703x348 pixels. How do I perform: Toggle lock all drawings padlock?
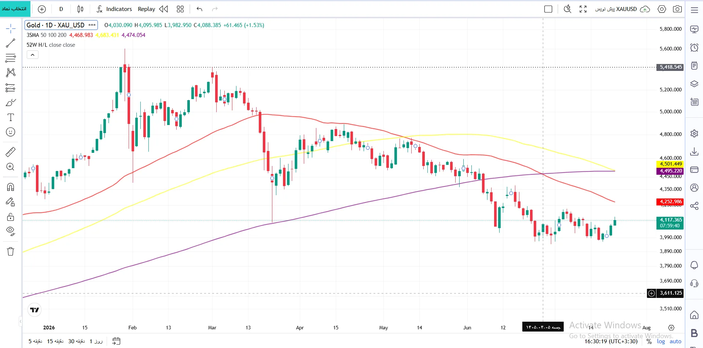coord(11,217)
